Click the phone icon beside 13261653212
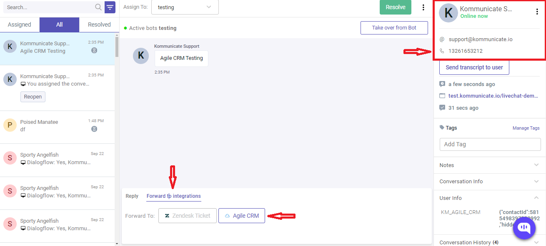This screenshot has width=546, height=246. (442, 51)
